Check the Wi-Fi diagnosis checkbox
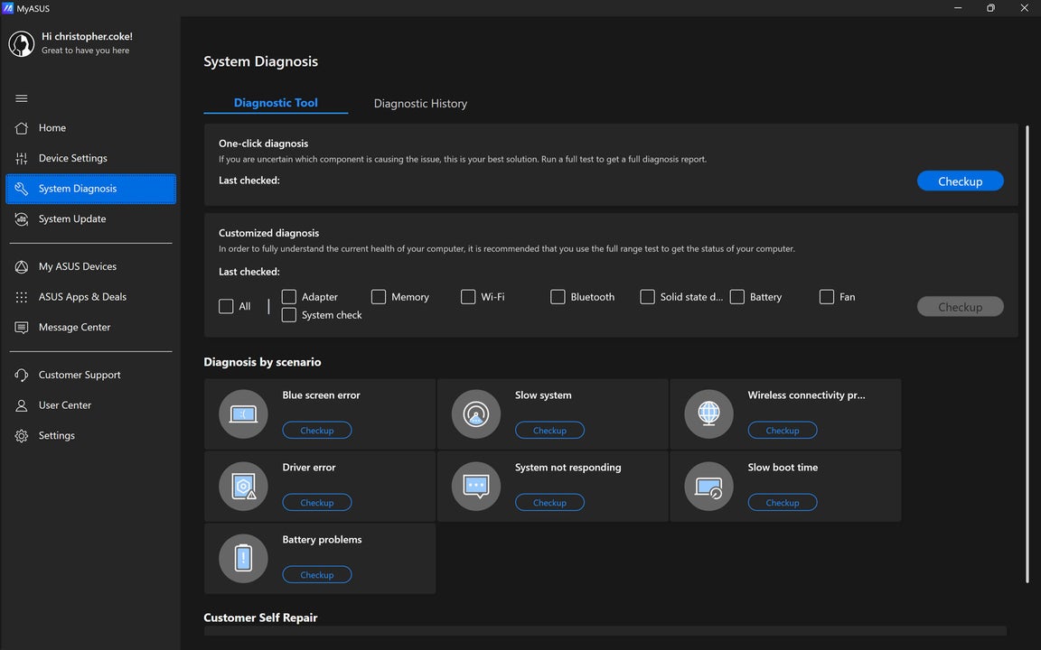 tap(468, 297)
